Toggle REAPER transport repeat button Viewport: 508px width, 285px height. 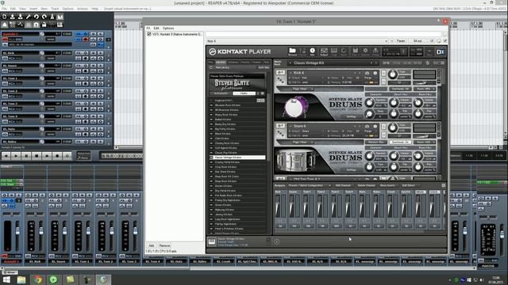coord(67,156)
